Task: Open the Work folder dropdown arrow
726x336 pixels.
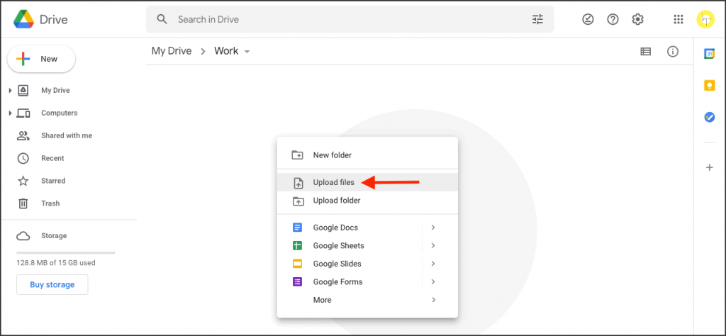Action: (x=247, y=52)
